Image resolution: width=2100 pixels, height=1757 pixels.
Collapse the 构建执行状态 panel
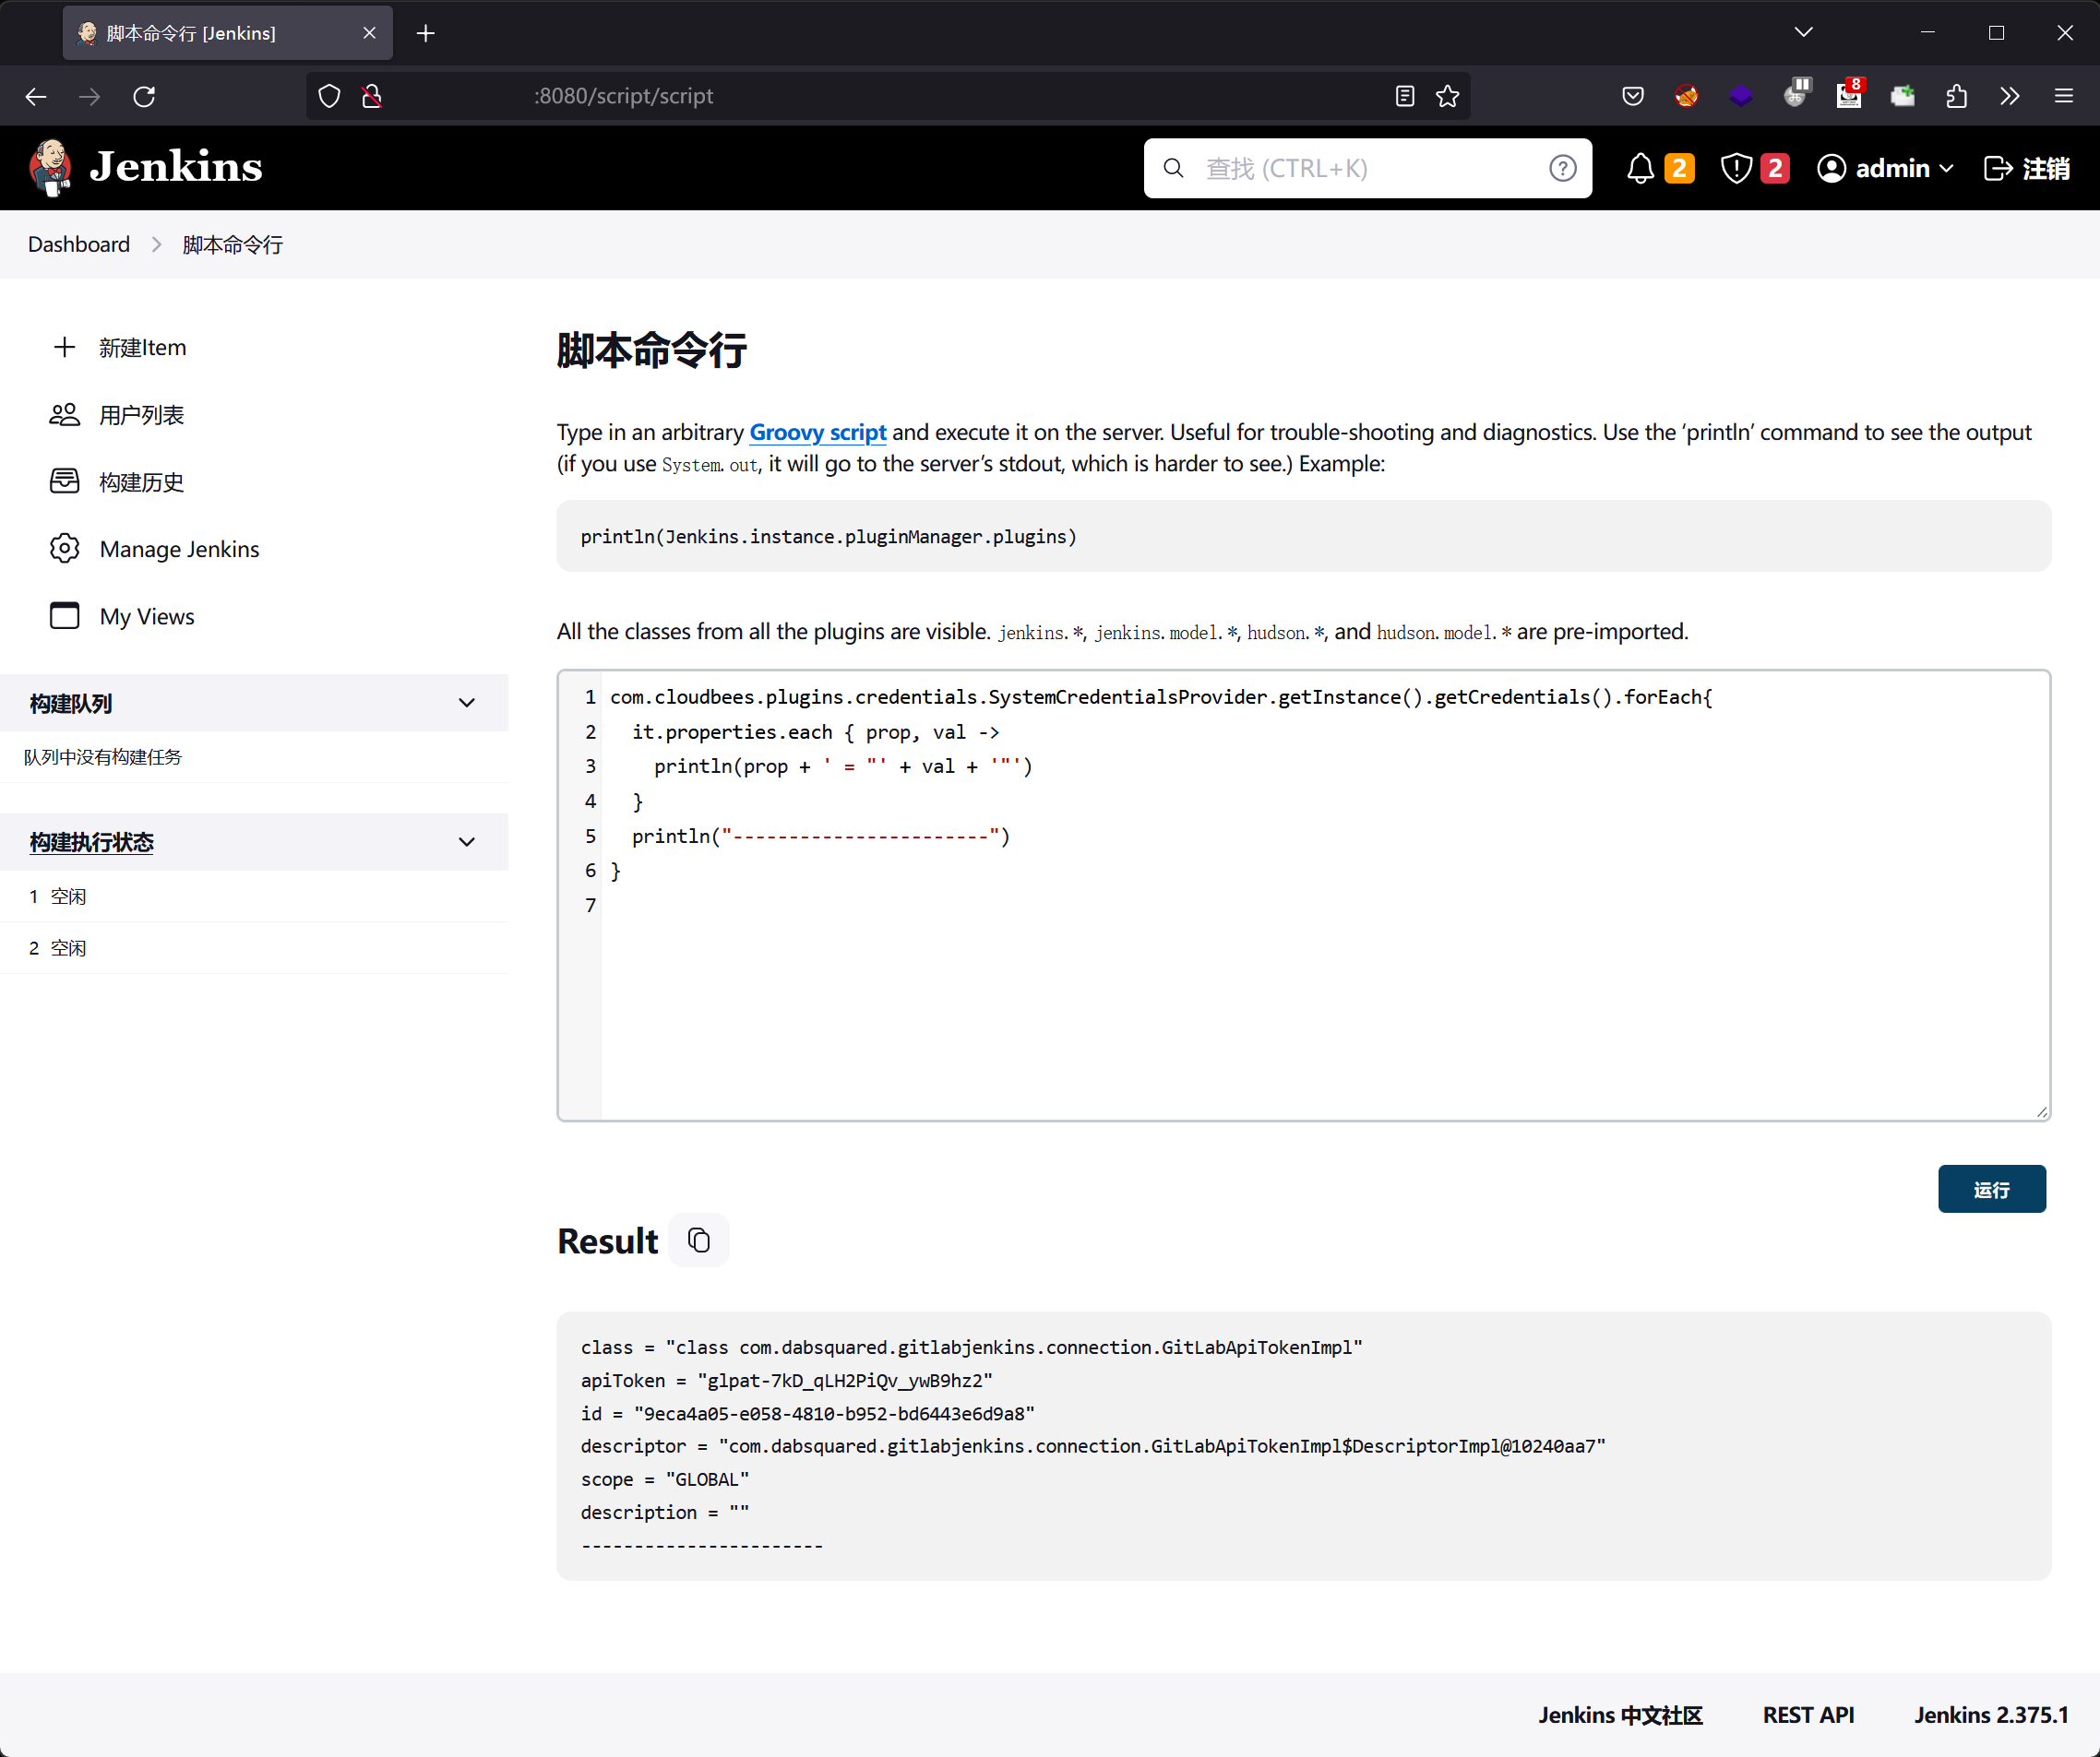click(x=466, y=841)
